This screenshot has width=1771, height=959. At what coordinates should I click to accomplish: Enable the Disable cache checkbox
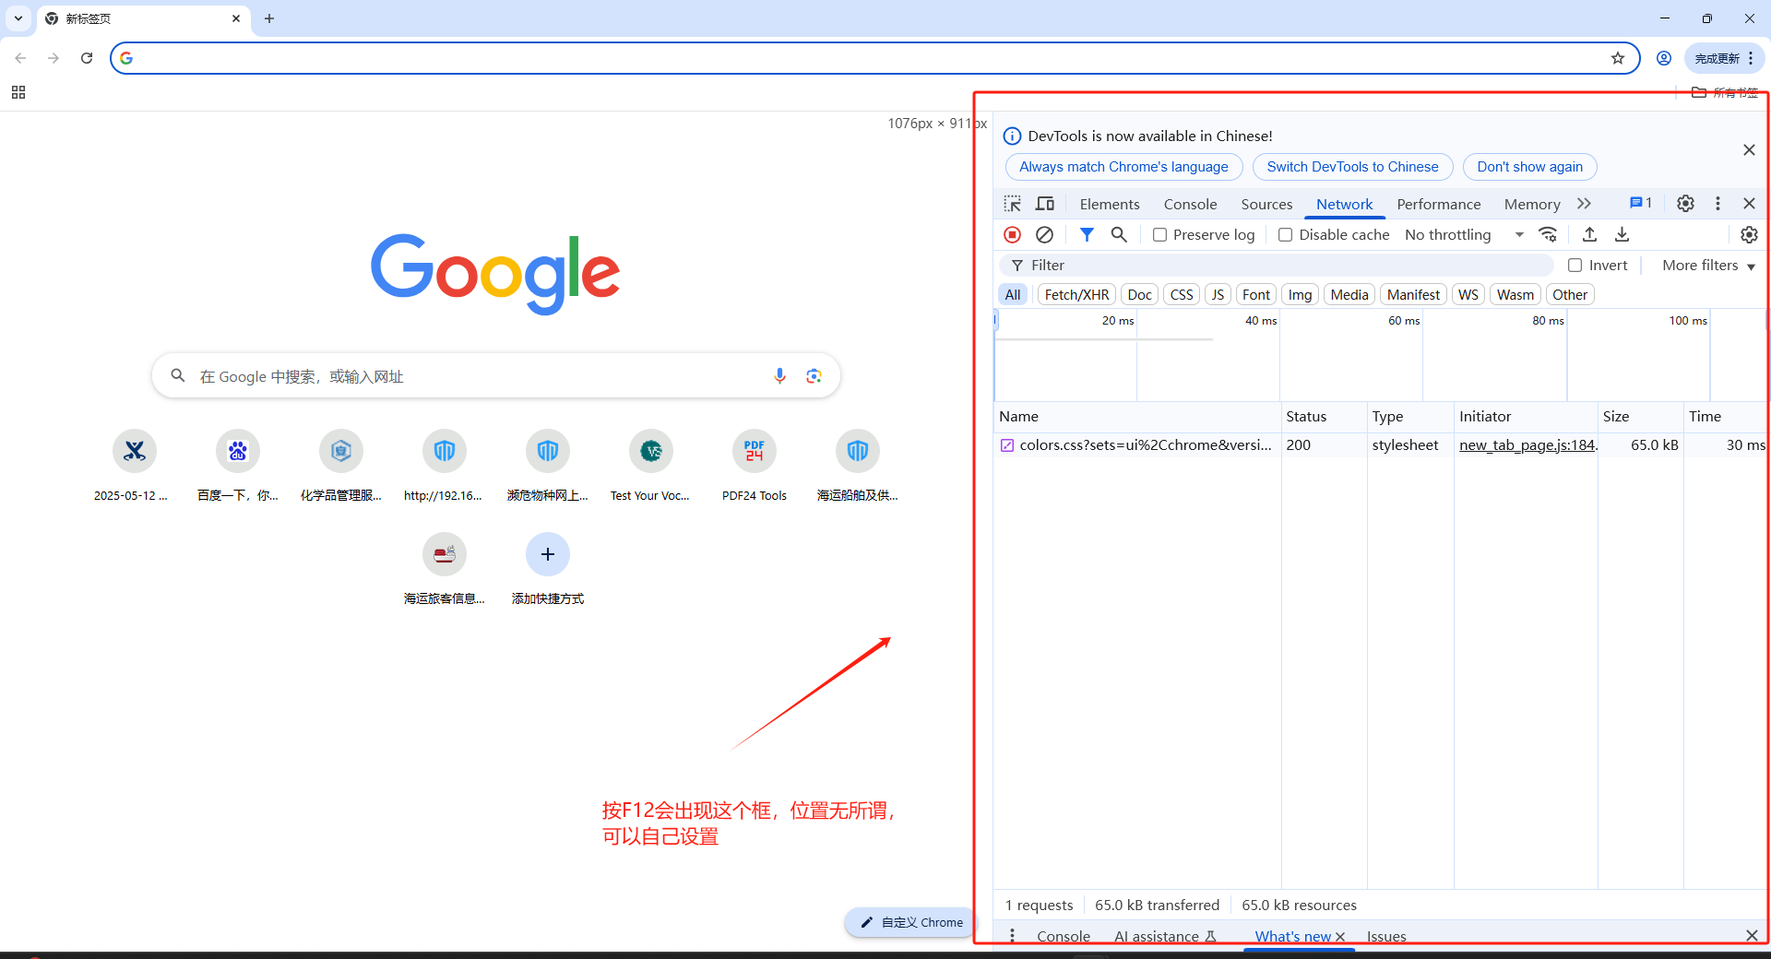click(x=1285, y=235)
